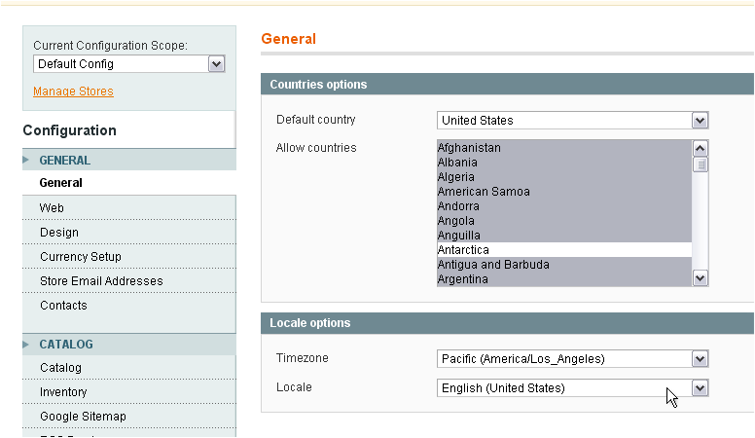Click the countries list scroll-down arrow
Viewport: 755px width, 438px height.
click(x=700, y=278)
